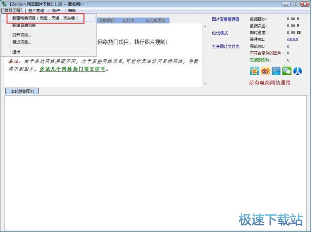Switch to the 我的项目 tab
The height and width of the screenshot is (232, 311).
pyautogui.click(x=107, y=21)
